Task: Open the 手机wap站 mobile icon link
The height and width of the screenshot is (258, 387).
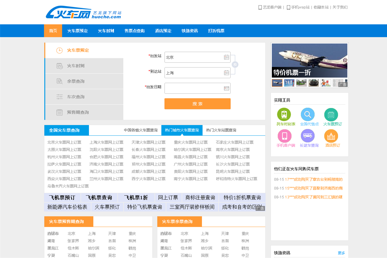Action: tap(288, 7)
